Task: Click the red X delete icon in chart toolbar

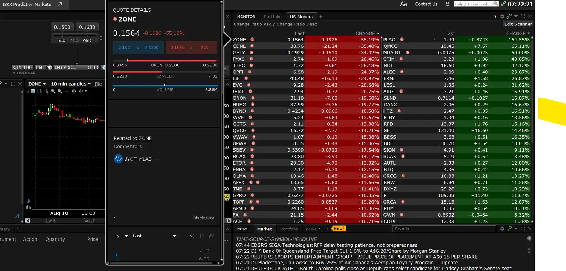Action: [x=28, y=91]
